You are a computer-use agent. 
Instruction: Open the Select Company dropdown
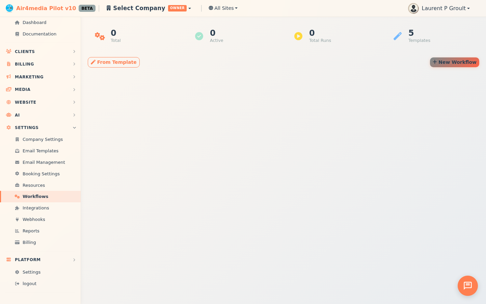click(x=148, y=8)
